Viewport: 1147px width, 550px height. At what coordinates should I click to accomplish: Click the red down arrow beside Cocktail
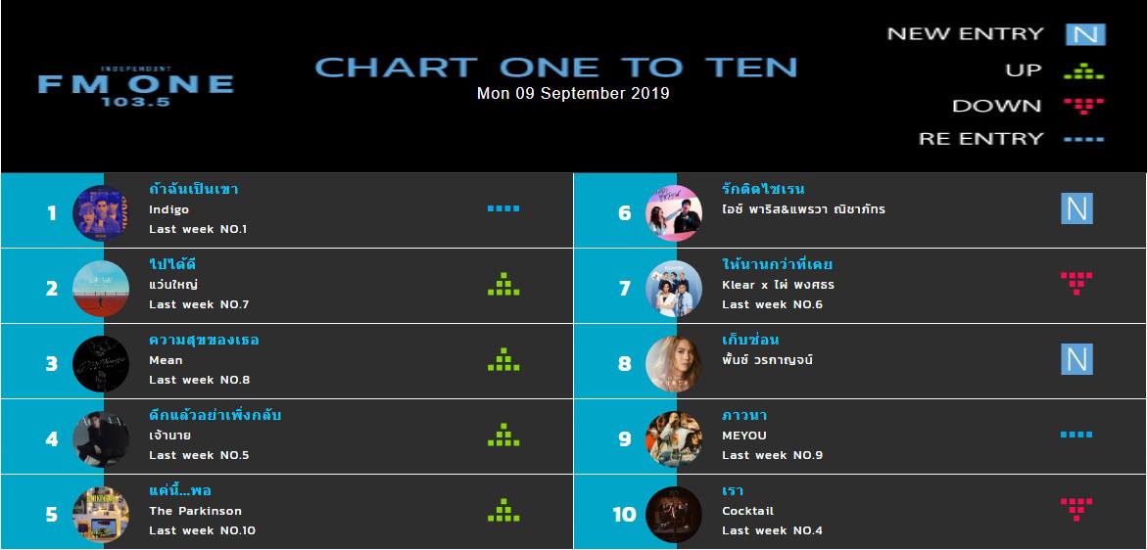pyautogui.click(x=1076, y=509)
